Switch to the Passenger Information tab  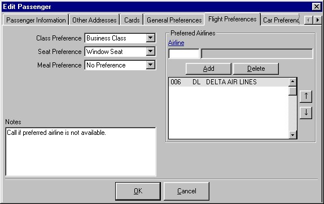[36, 20]
